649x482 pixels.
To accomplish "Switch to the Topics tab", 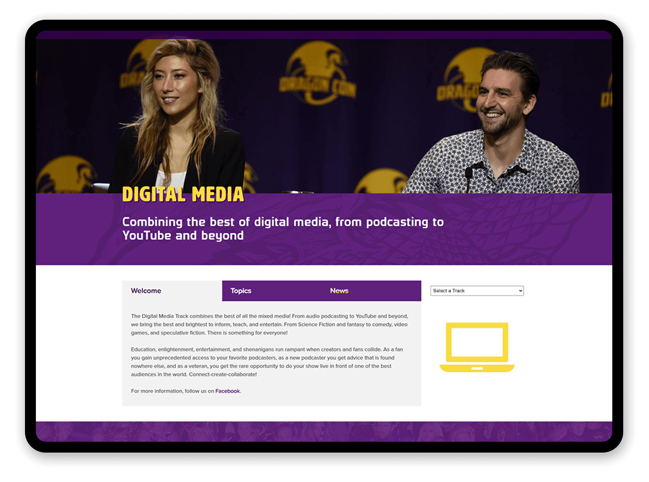I will pos(272,291).
